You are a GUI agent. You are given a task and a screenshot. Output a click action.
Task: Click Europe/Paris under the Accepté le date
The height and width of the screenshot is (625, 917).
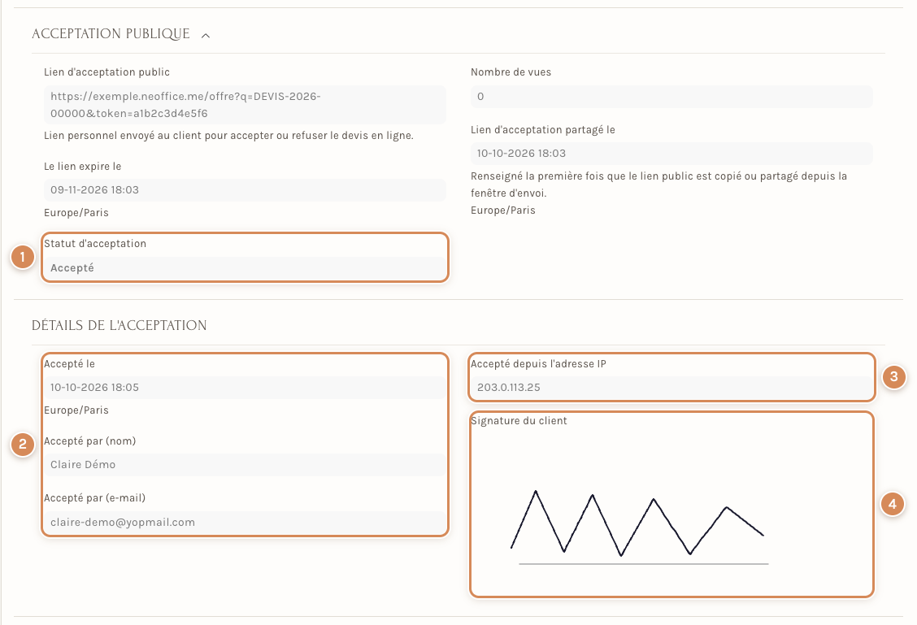(x=76, y=410)
